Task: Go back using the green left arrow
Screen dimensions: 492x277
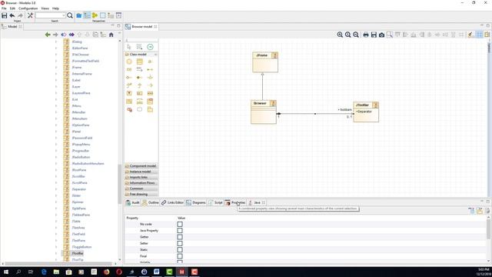Action: click(48, 35)
